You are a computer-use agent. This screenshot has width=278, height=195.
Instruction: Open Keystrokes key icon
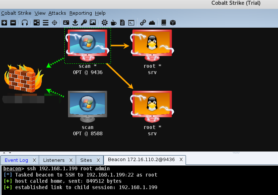point(84,22)
